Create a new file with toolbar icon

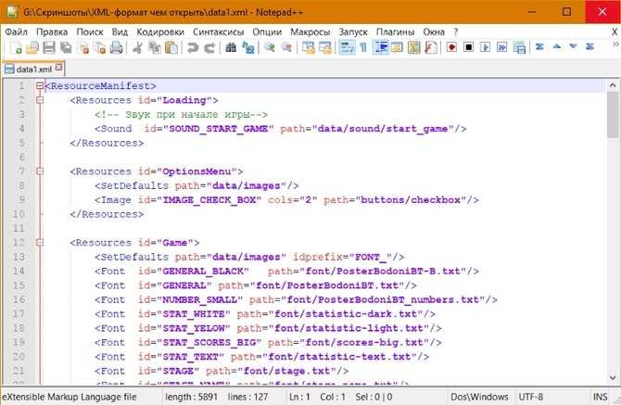16,48
